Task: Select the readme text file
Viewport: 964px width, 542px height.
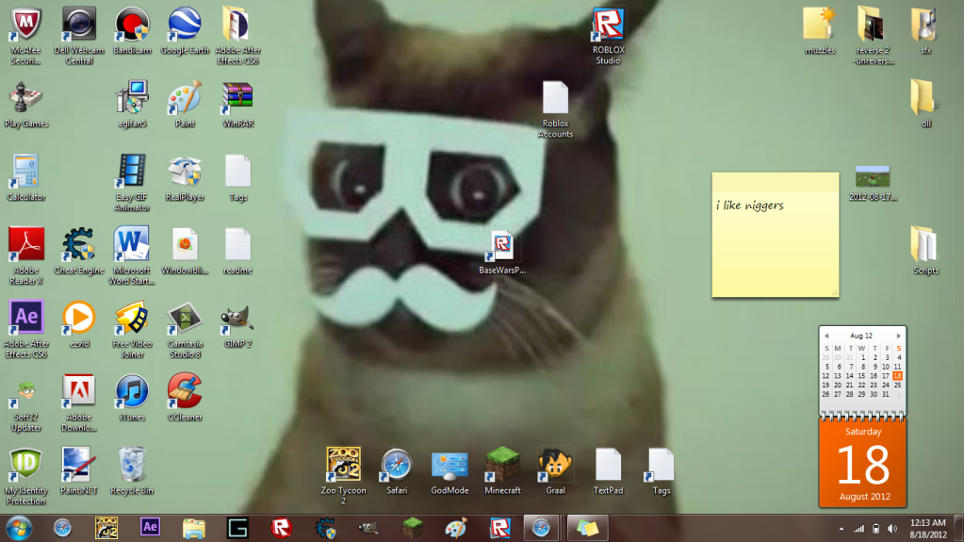Action: 237,251
